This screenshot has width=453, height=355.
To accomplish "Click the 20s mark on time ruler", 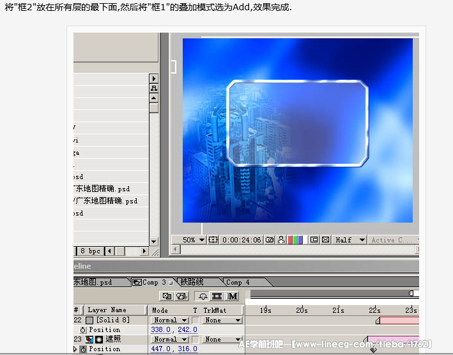I will click(302, 310).
